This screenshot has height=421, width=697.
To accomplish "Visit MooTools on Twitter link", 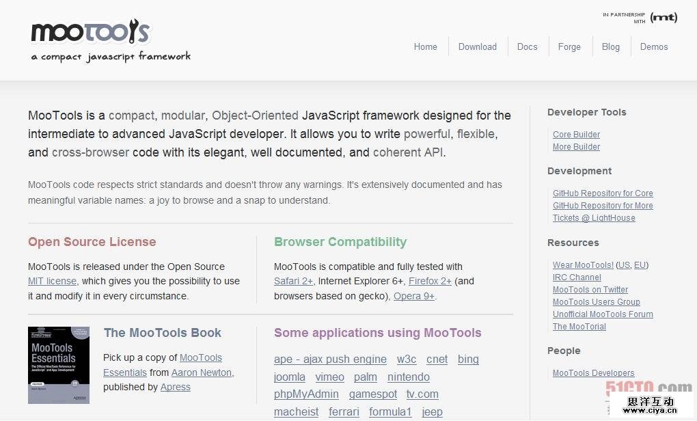I will [x=590, y=290].
